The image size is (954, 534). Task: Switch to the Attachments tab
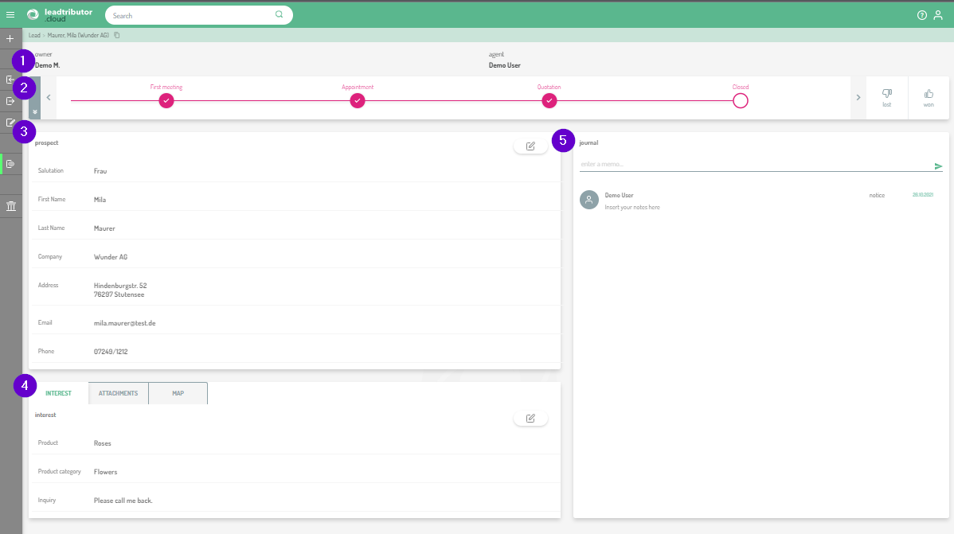click(x=118, y=393)
